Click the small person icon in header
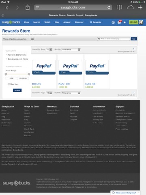Viewport: 146px width, 195px height. click(125, 22)
